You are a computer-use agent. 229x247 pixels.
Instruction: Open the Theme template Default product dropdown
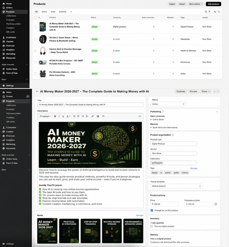[x=176, y=186]
